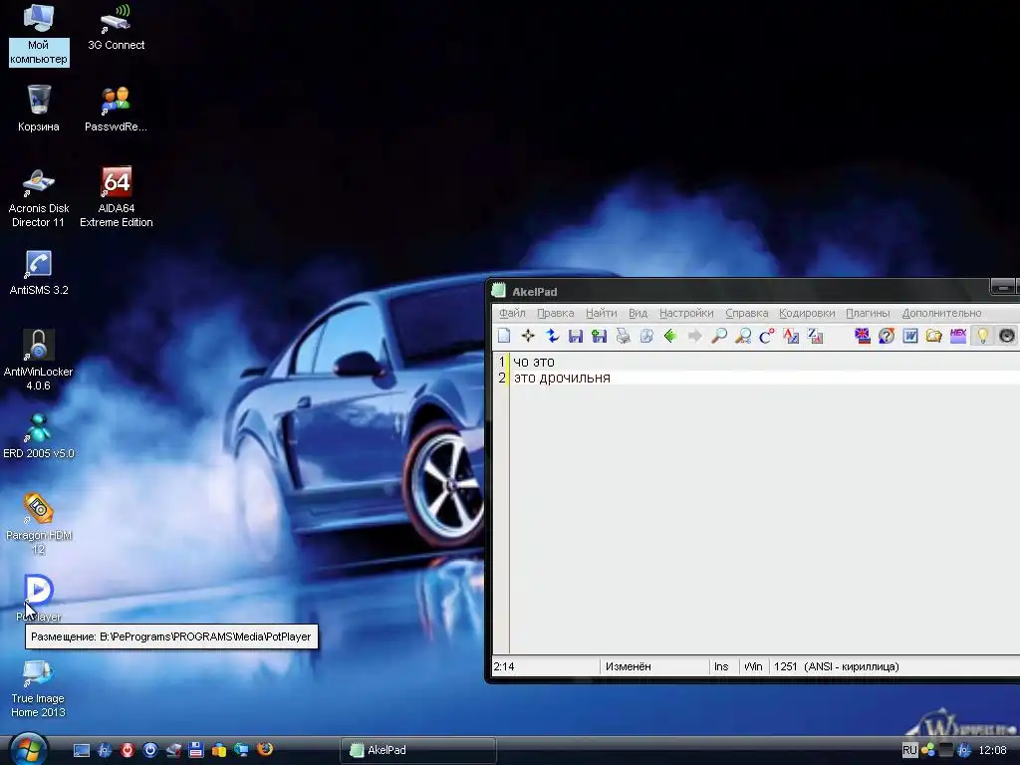Viewport: 1020px width, 765px height.
Task: Click the 'Win' newline format indicator
Action: pos(753,666)
